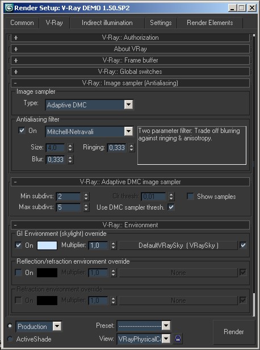
Task: Open the Indirect illumination tab
Action: tap(107, 23)
